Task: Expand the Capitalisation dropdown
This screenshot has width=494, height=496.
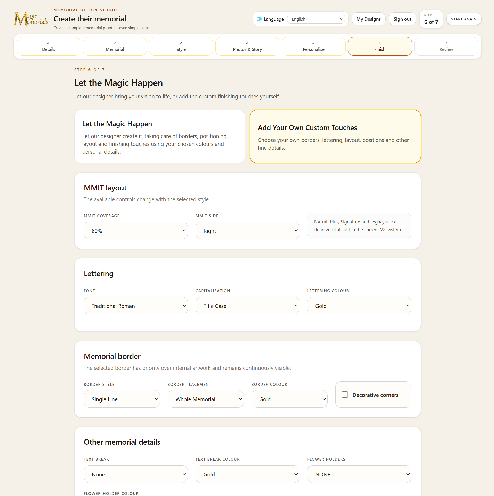Action: point(247,306)
